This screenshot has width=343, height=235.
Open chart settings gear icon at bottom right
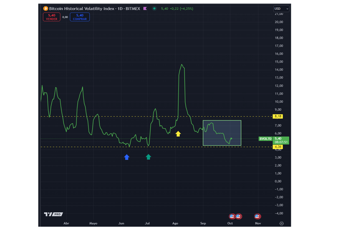click(x=281, y=223)
